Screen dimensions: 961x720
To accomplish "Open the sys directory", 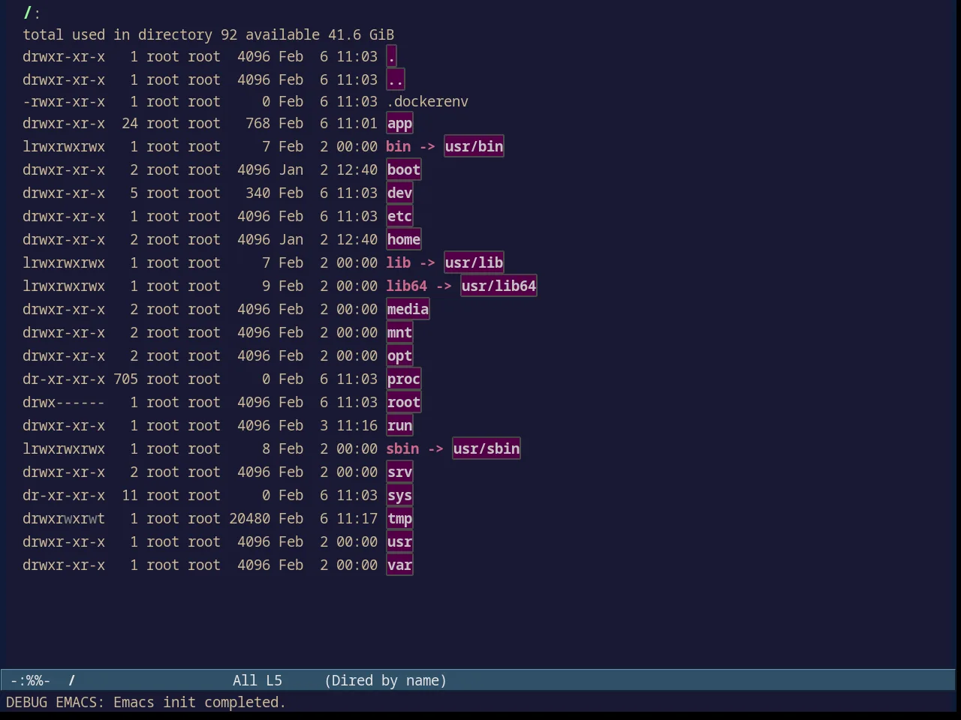I will (399, 495).
